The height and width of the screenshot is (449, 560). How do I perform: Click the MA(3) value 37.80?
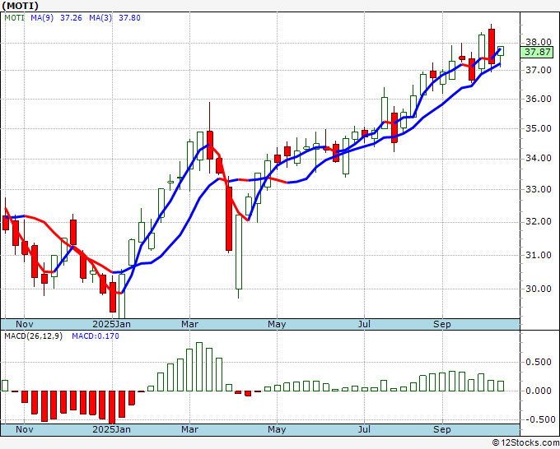point(129,18)
